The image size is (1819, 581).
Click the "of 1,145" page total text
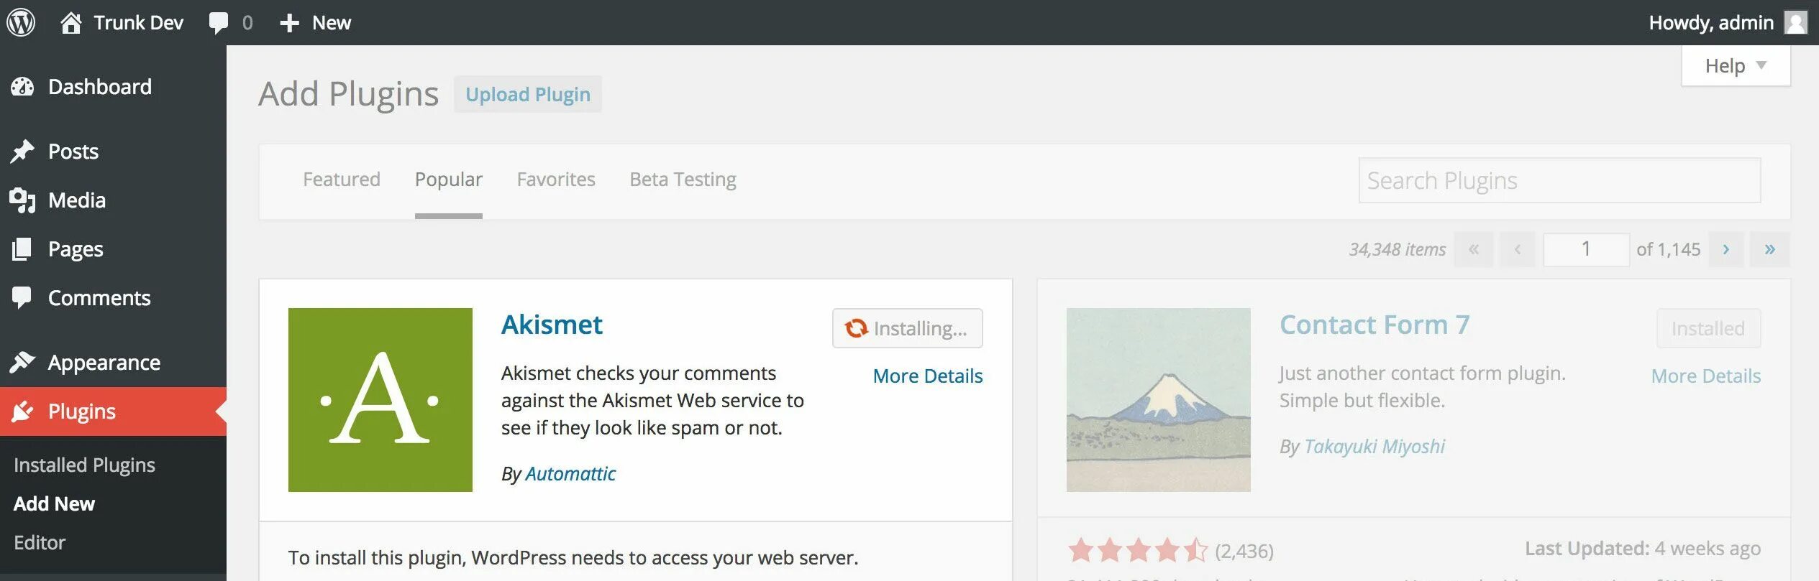click(x=1669, y=249)
